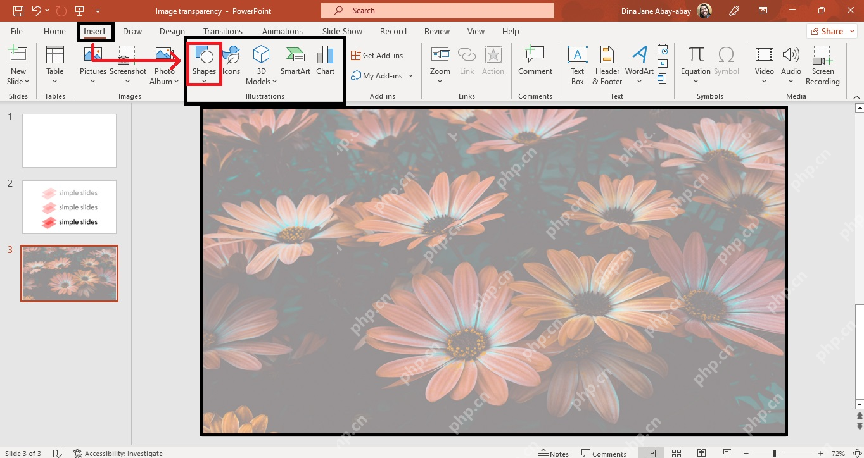This screenshot has width=864, height=458.
Task: Switch to the Design tab
Action: click(x=172, y=31)
